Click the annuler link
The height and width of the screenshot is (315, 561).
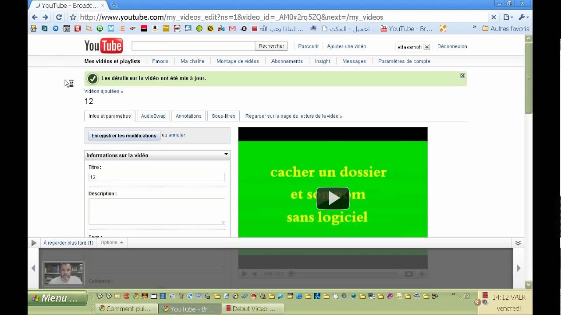[x=177, y=135]
